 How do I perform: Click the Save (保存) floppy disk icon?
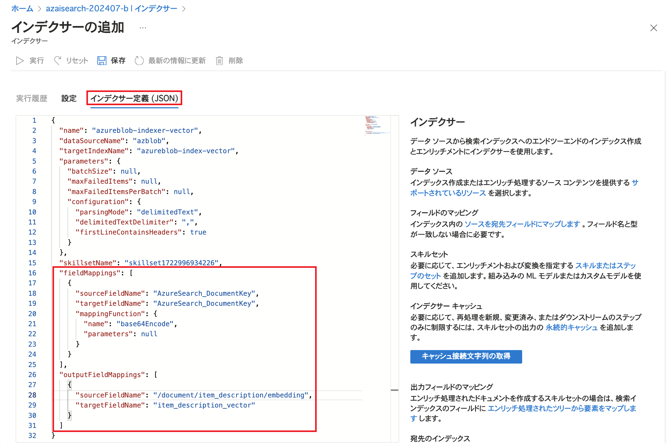[x=102, y=61]
